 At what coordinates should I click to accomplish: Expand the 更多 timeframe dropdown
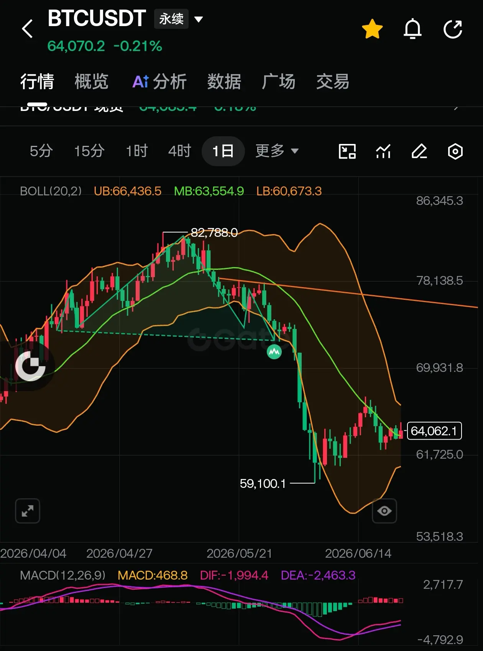[277, 151]
